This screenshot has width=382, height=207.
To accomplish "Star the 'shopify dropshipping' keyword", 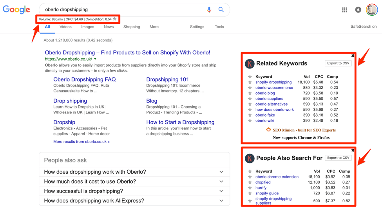I will click(x=250, y=83).
